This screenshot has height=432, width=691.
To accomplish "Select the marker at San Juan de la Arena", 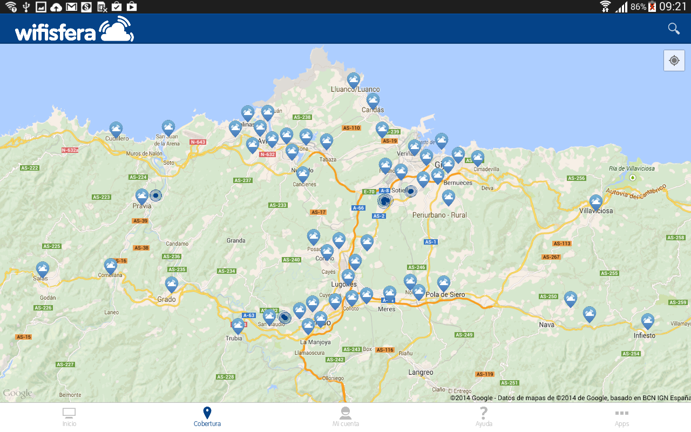I will click(168, 127).
